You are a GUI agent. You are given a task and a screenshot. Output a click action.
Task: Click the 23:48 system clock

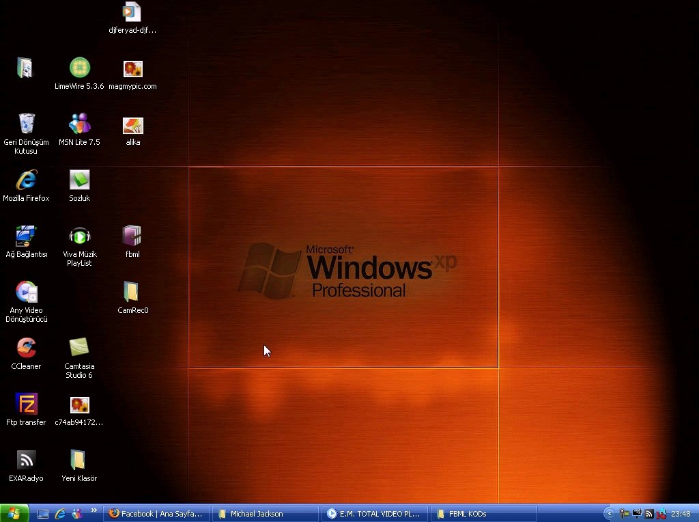pos(681,514)
